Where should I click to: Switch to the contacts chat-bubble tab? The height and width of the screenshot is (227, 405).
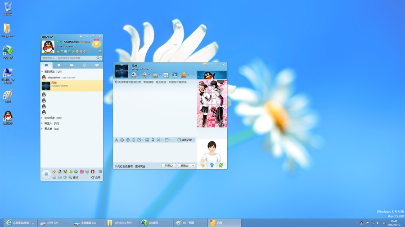(46, 65)
